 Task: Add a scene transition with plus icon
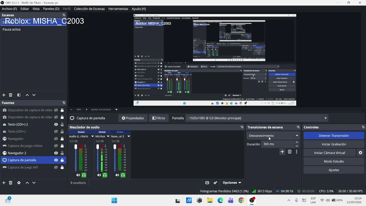tap(282, 152)
